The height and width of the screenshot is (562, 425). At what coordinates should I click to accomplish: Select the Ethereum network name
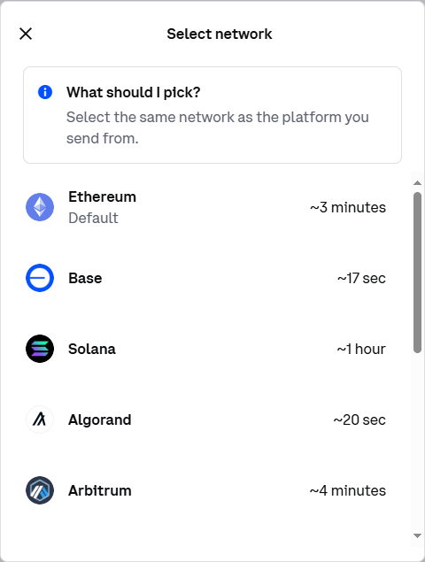coord(102,196)
